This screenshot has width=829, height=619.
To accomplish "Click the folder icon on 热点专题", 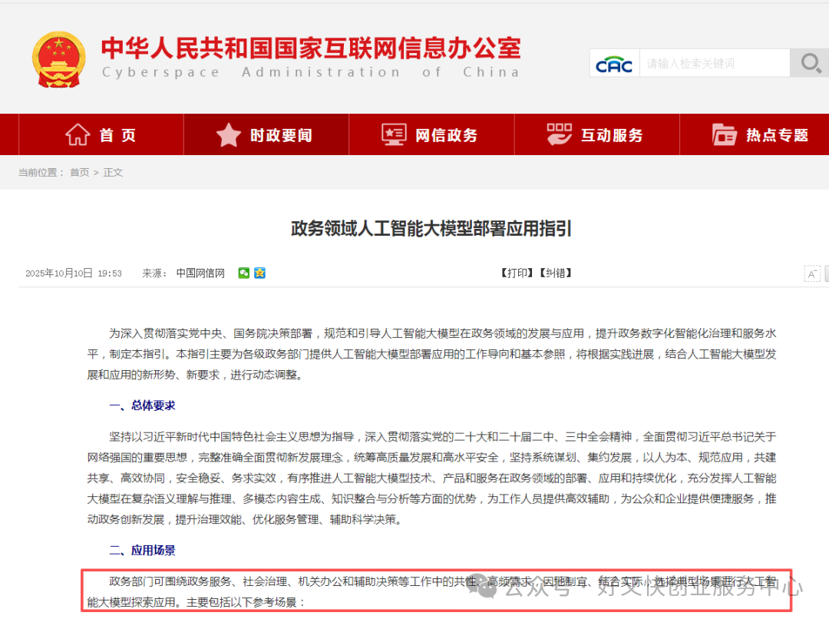I will click(x=723, y=134).
